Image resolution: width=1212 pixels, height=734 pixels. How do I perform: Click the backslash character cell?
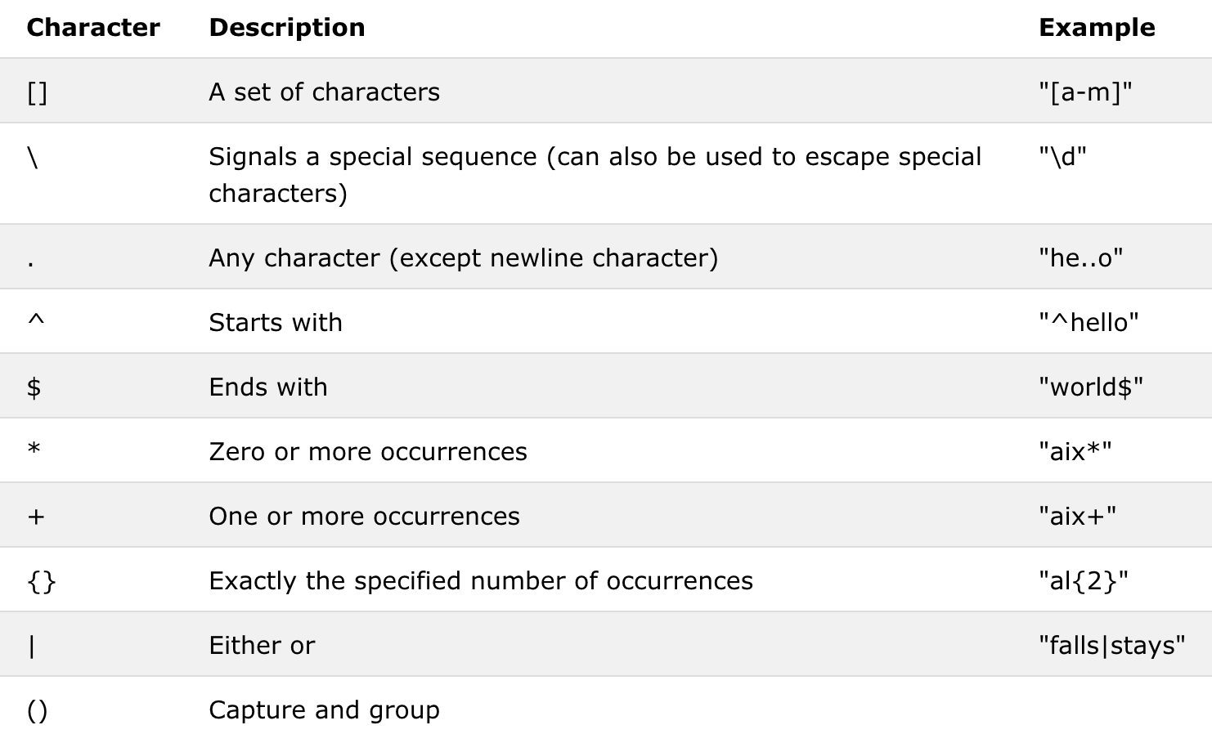coord(33,157)
